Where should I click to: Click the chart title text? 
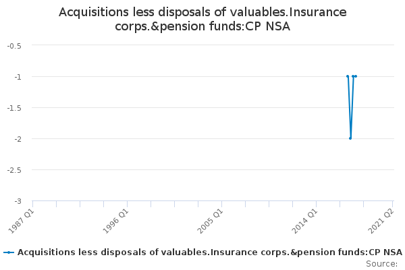coord(202,19)
